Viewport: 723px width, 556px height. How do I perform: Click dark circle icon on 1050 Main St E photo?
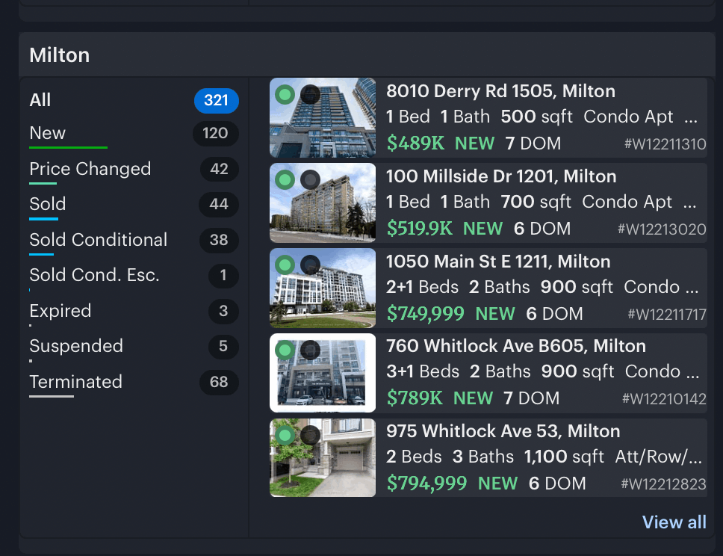pos(310,265)
